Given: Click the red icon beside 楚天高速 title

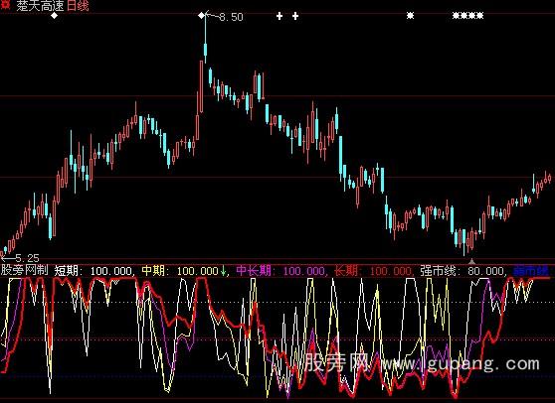Looking at the screenshot, I should [5, 5].
